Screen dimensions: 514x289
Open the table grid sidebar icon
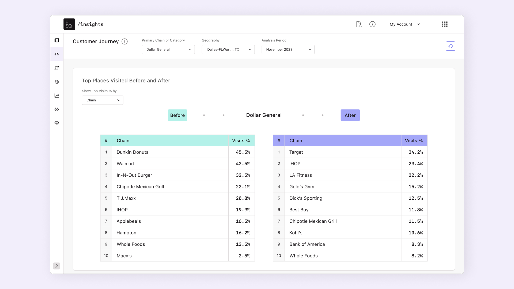click(x=56, y=40)
